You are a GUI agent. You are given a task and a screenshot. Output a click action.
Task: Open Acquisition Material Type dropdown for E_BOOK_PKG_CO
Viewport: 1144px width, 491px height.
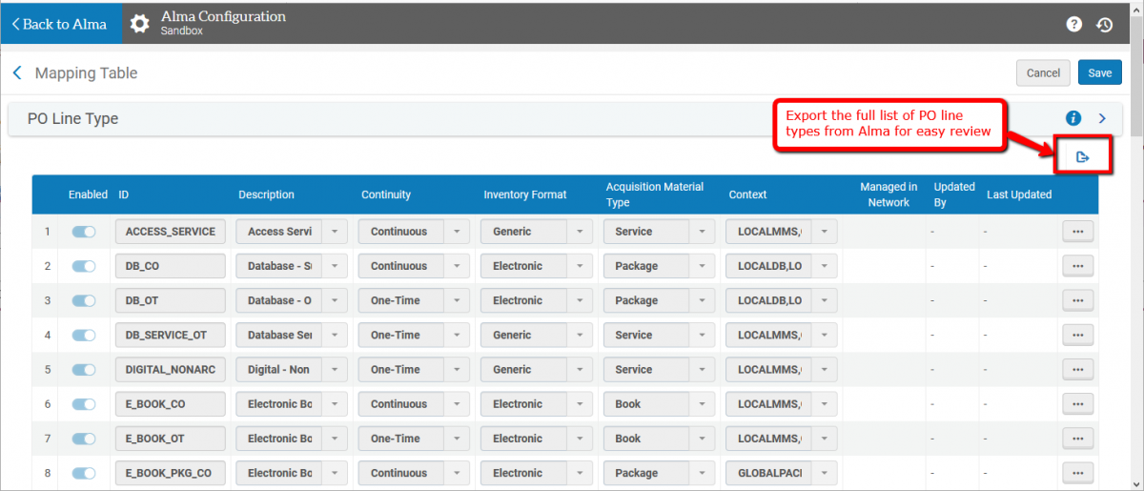click(702, 473)
